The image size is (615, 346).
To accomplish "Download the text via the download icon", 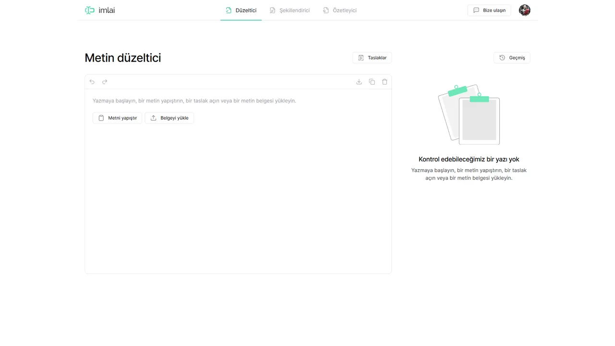I will [x=359, y=82].
